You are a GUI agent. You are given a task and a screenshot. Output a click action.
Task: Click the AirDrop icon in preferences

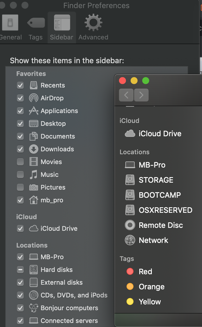[34, 98]
